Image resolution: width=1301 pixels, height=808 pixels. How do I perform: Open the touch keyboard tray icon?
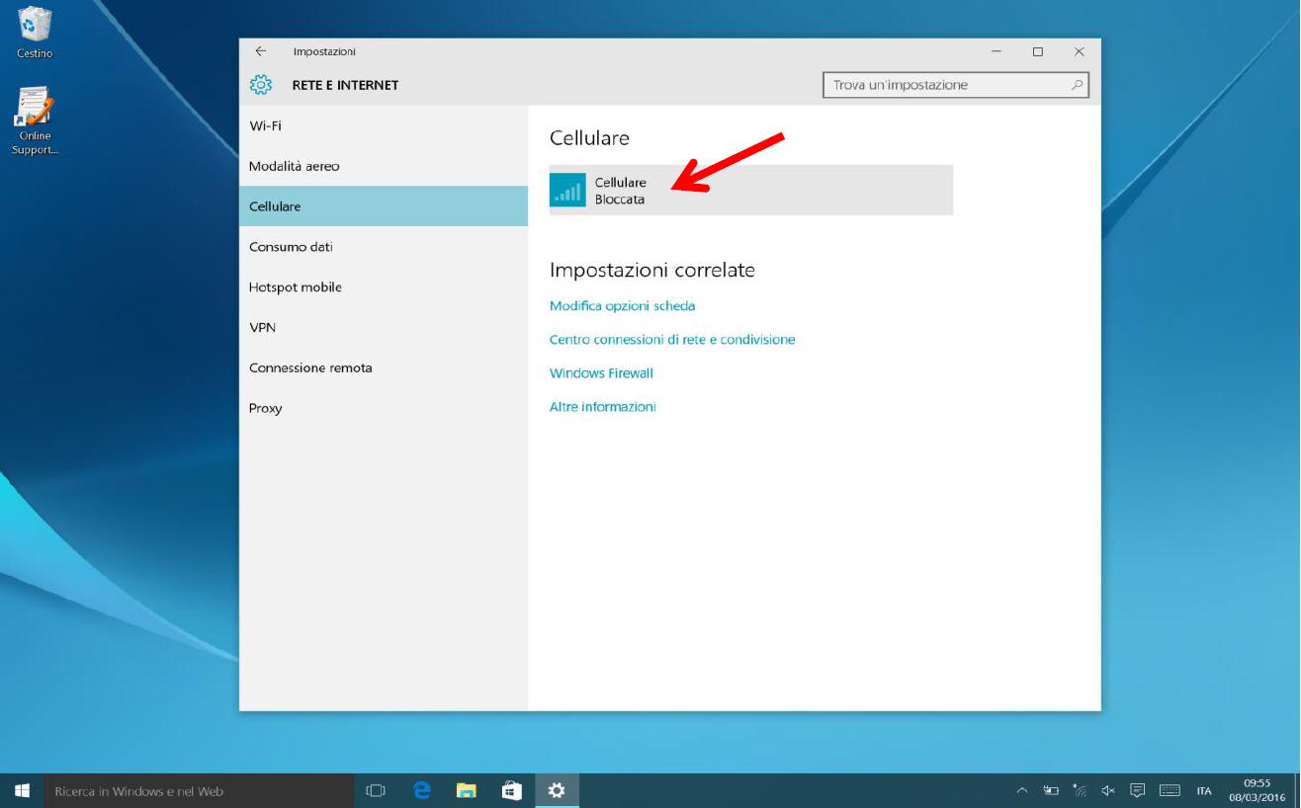click(x=1169, y=790)
